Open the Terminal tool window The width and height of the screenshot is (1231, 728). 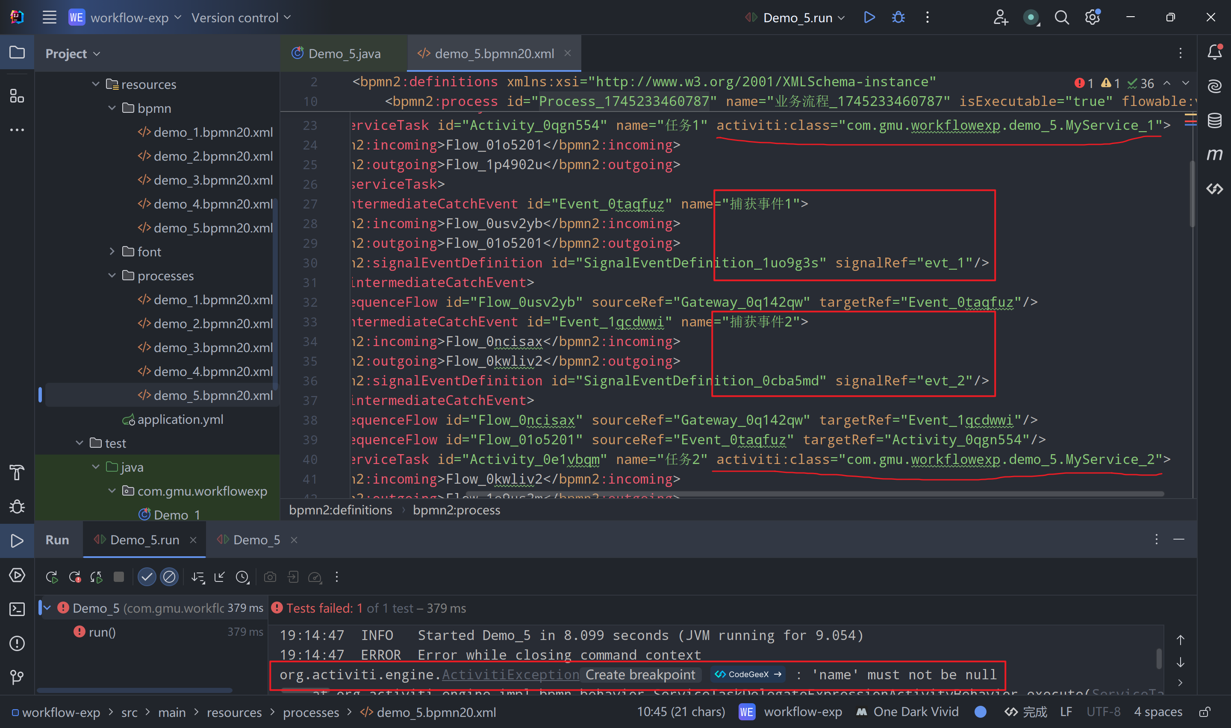click(x=17, y=609)
